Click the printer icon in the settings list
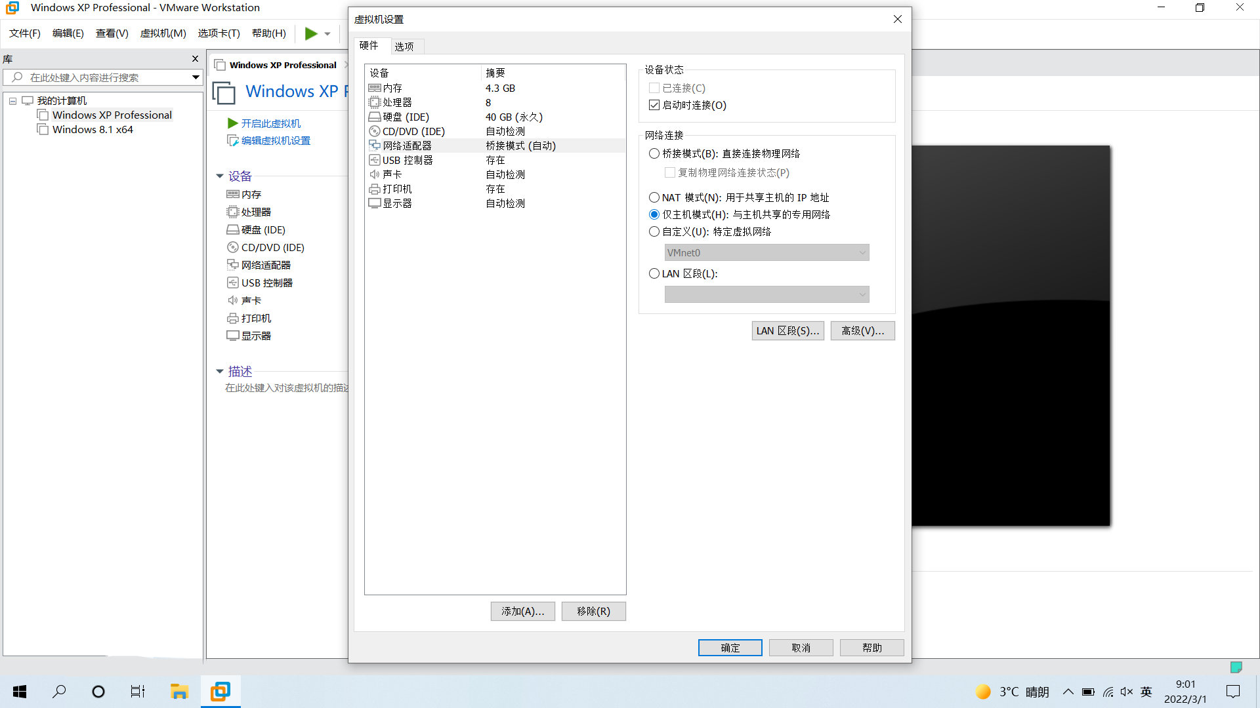 pyautogui.click(x=375, y=189)
